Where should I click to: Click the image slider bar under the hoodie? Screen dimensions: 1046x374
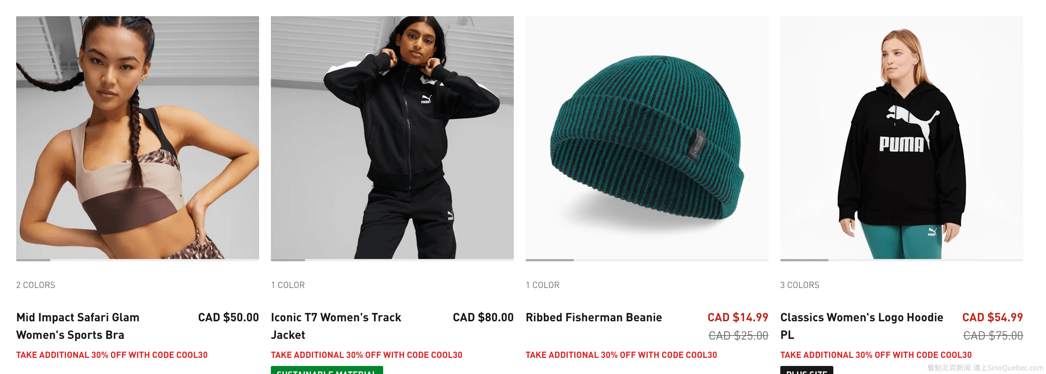(x=901, y=260)
